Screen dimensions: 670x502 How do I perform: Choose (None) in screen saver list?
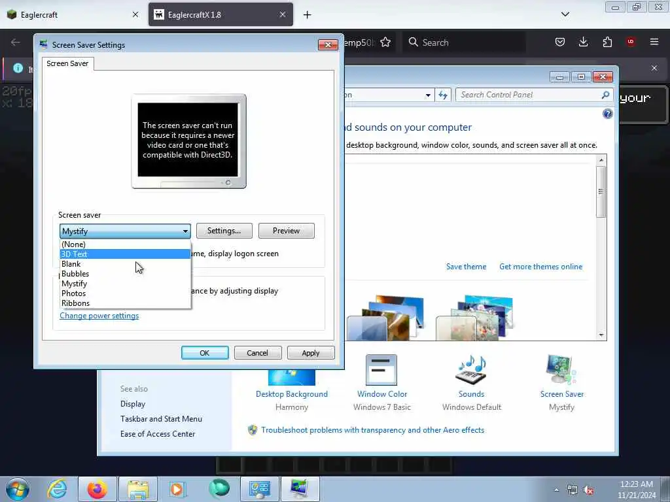coord(125,244)
